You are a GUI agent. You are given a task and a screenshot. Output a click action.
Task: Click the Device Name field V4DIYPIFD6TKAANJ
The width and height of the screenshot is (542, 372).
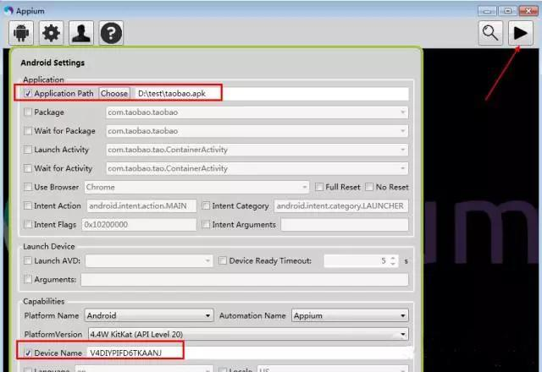pos(247,353)
